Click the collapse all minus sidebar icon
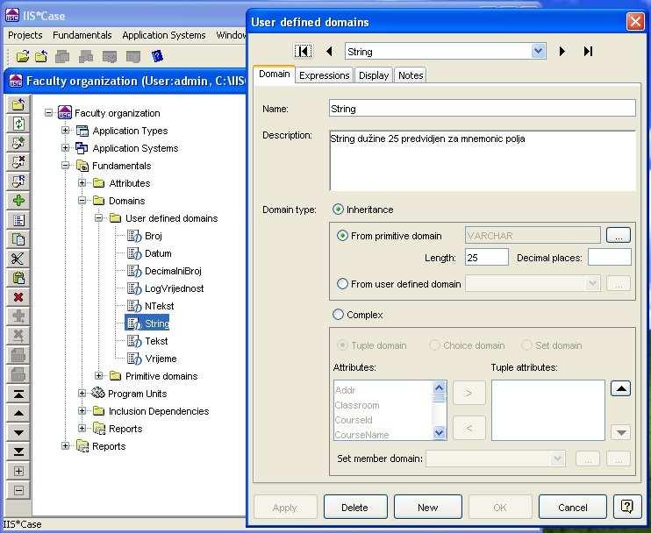This screenshot has width=651, height=533. 18,490
